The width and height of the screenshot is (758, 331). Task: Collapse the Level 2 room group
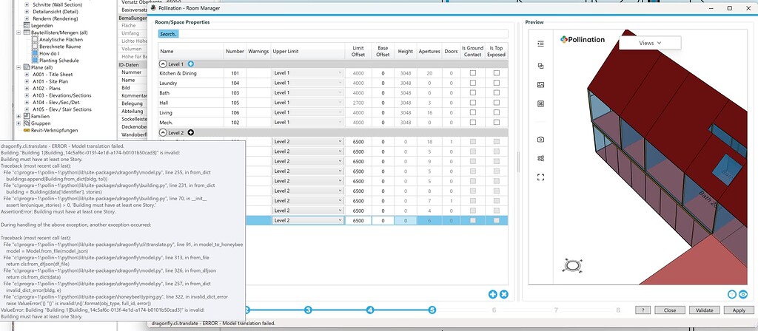163,132
